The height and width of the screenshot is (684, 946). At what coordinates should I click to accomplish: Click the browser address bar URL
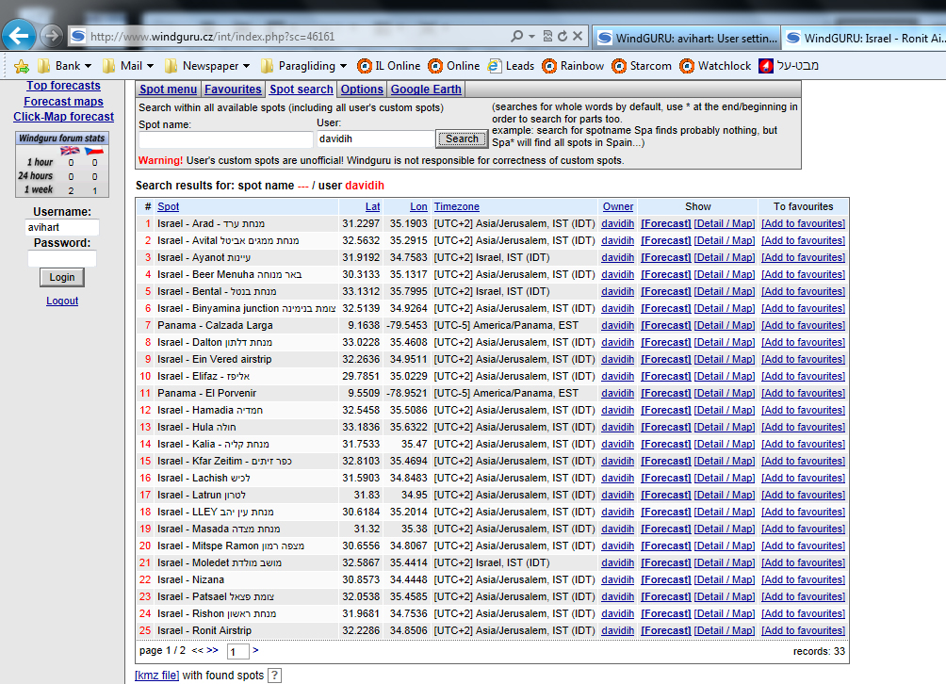pos(212,36)
